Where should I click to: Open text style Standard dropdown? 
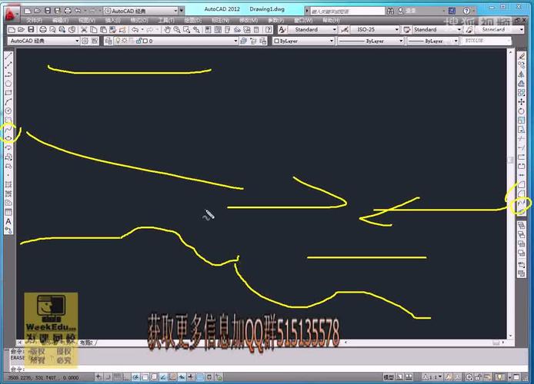[312, 29]
